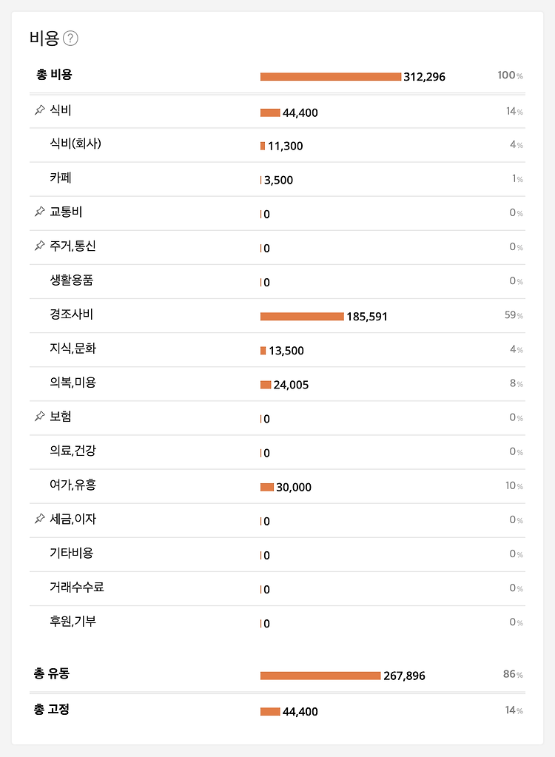Click the 생활용품 category label
This screenshot has height=757, width=555.
click(72, 280)
